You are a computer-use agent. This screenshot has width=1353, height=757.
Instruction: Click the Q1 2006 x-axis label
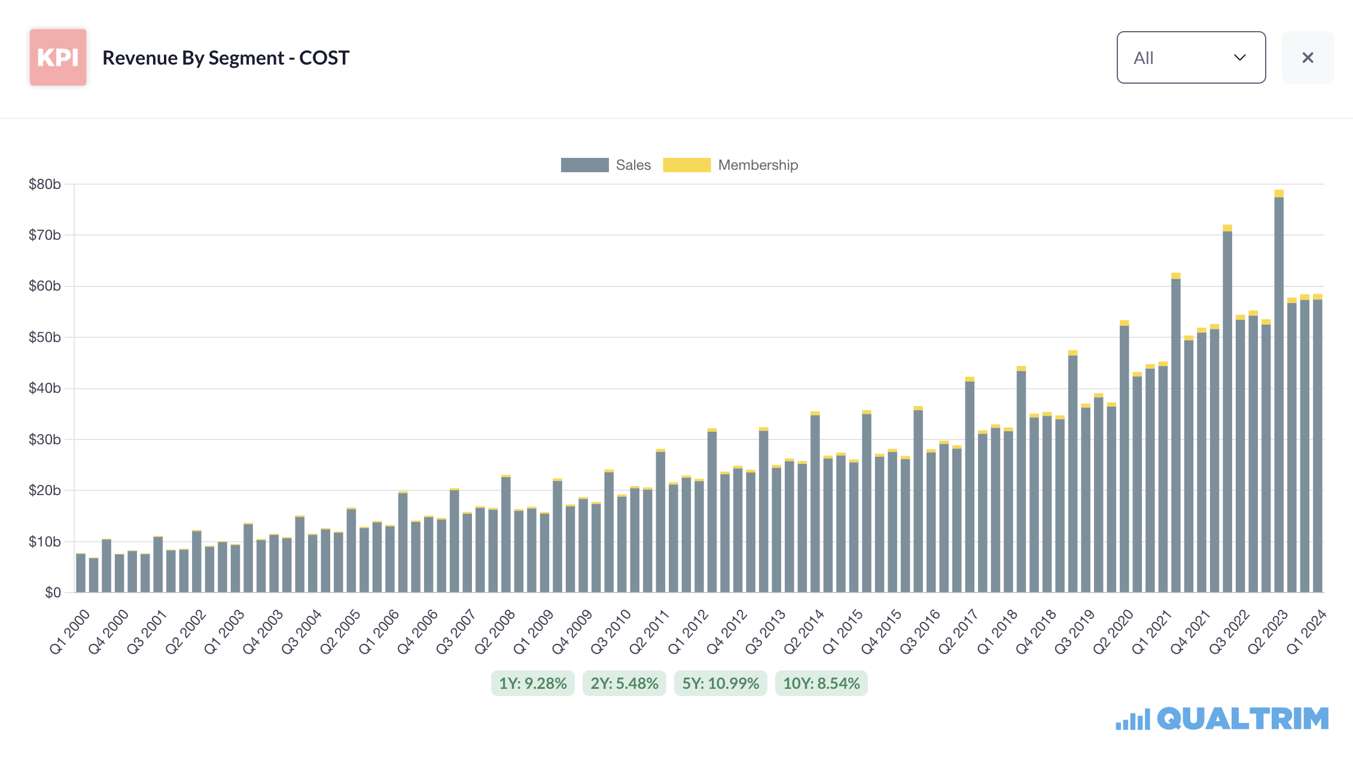(379, 631)
